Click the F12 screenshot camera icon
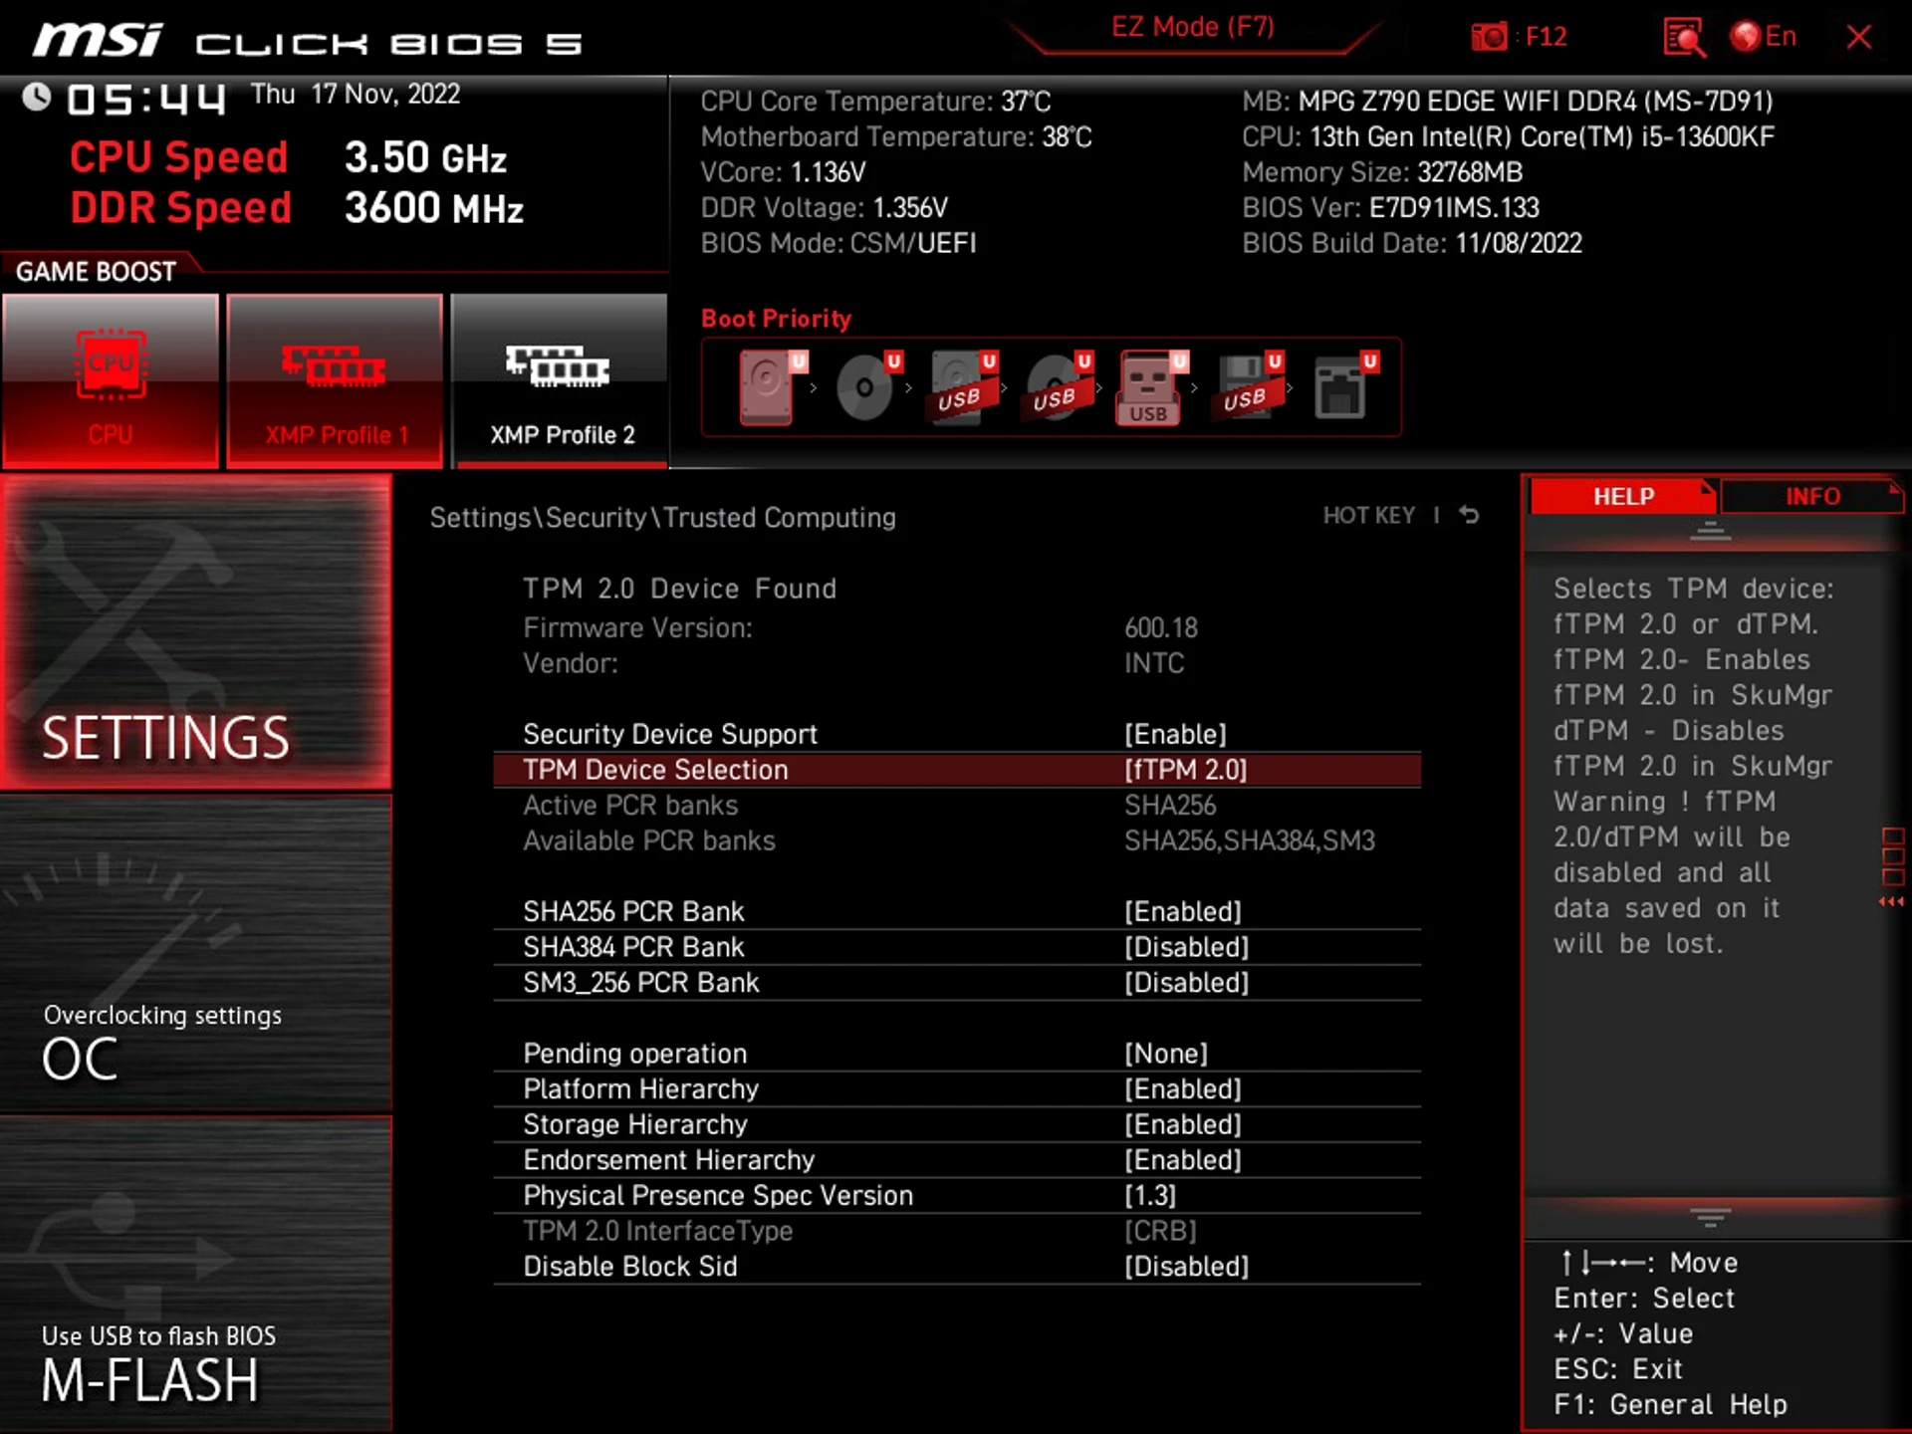Screen dimensions: 1912x1434 pyautogui.click(x=1490, y=38)
